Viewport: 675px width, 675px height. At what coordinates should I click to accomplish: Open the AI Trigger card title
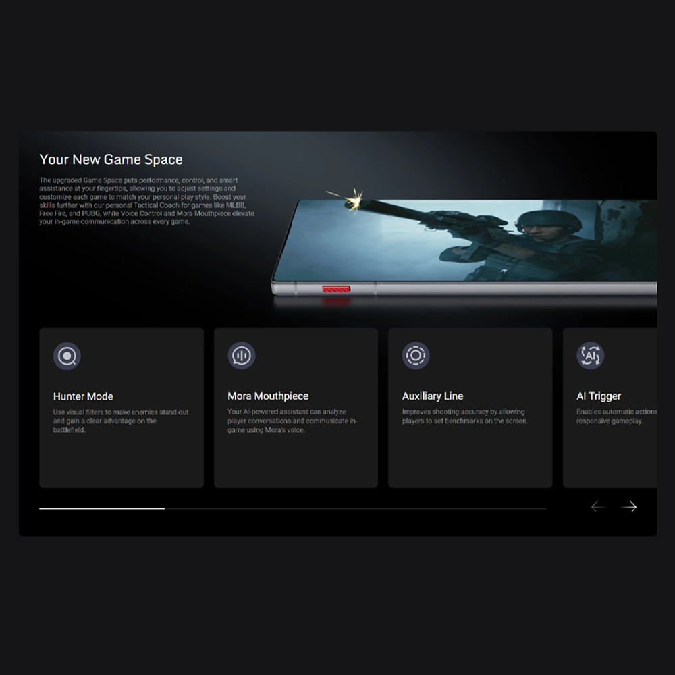[598, 396]
